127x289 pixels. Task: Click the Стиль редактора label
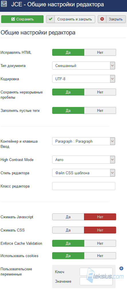15,173
